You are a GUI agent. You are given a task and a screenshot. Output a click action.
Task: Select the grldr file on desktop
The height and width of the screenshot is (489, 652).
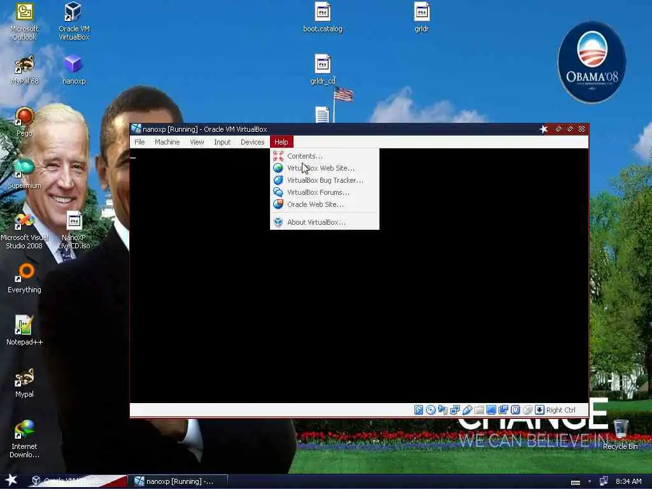click(422, 17)
